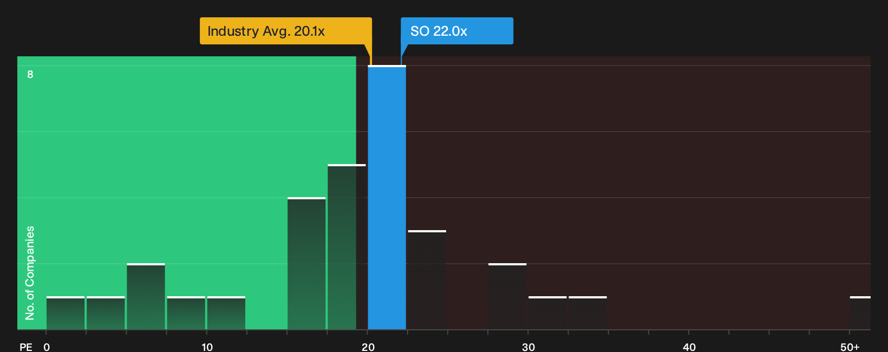The width and height of the screenshot is (888, 352).
Task: Click the histogram bar for PE 5-7.5
Action: coord(146,297)
